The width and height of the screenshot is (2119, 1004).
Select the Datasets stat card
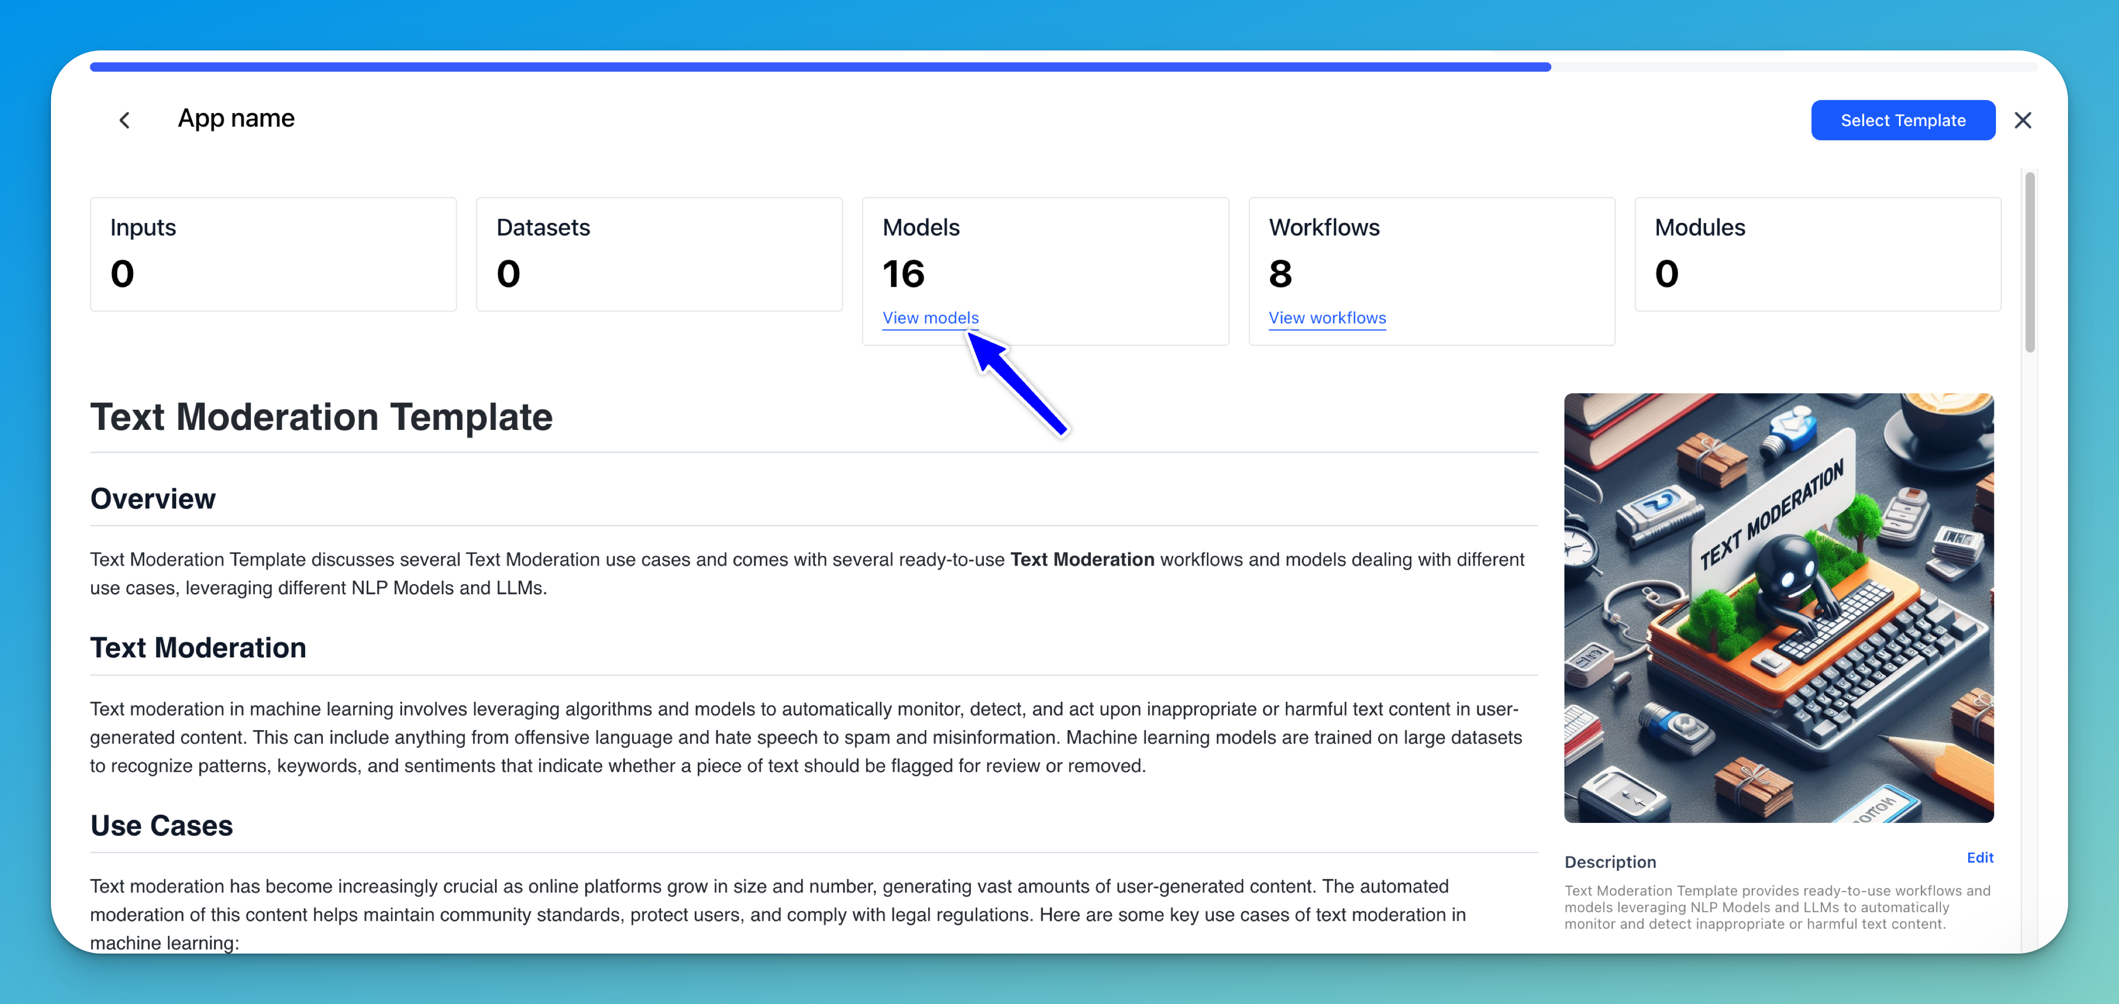(659, 253)
